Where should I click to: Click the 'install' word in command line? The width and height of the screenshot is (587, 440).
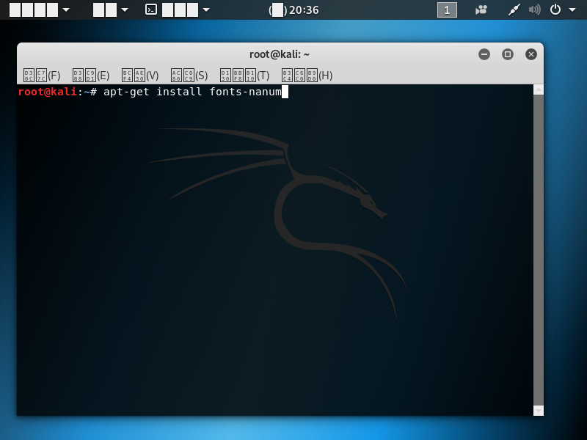click(179, 92)
